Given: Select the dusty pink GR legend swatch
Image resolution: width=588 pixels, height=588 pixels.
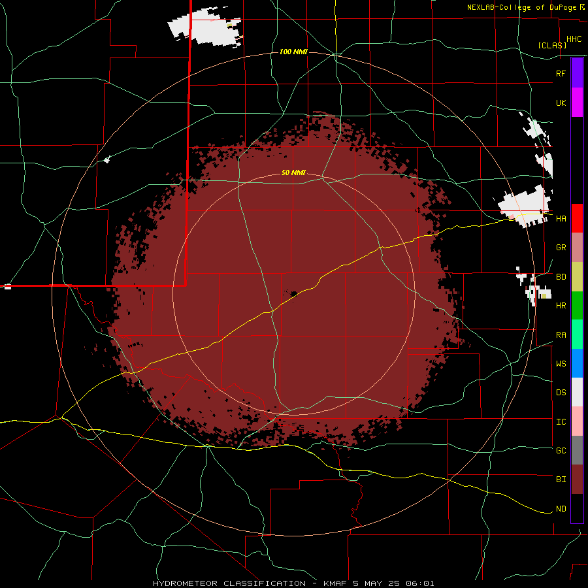Looking at the screenshot, I should [577, 248].
